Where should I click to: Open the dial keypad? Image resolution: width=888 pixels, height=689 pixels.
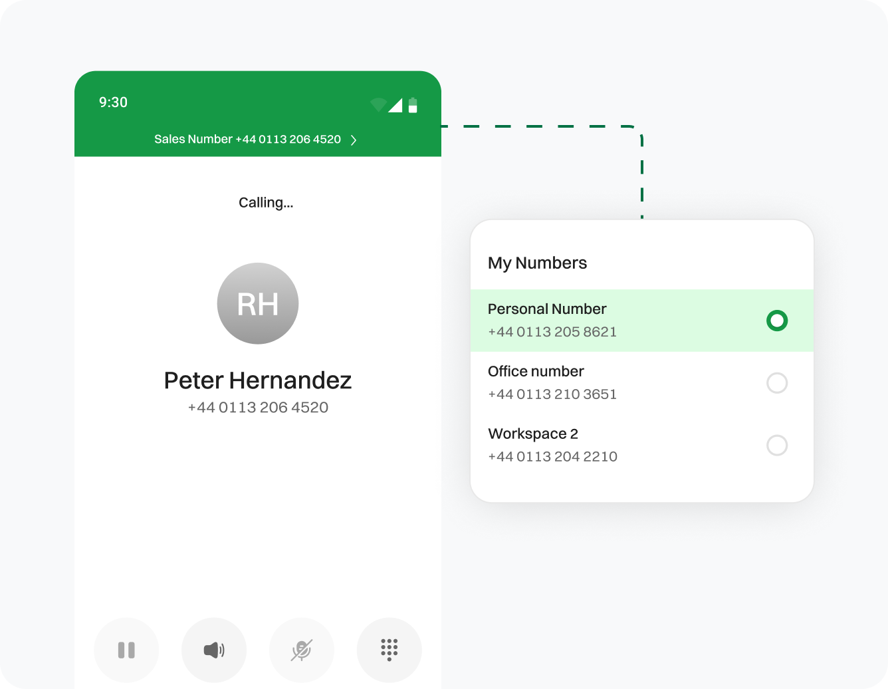pyautogui.click(x=389, y=650)
